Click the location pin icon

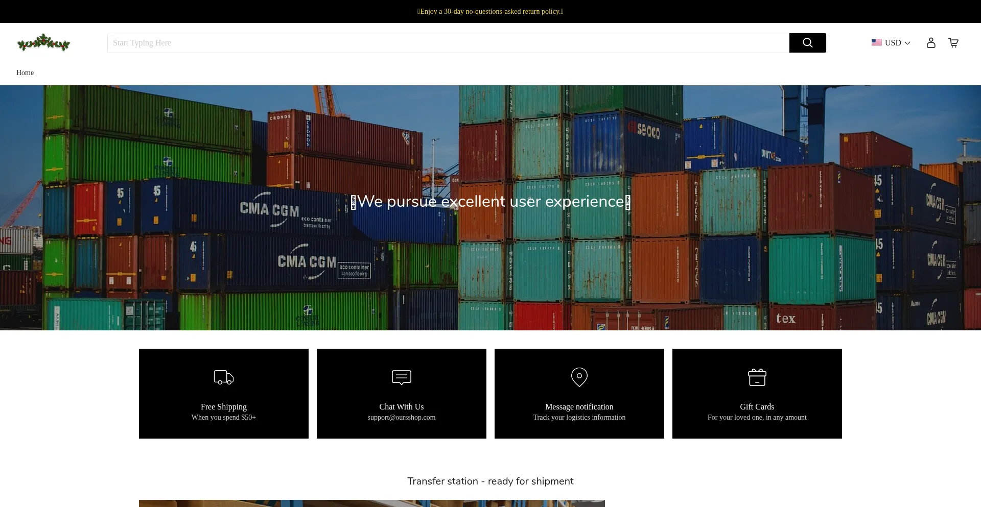click(579, 377)
